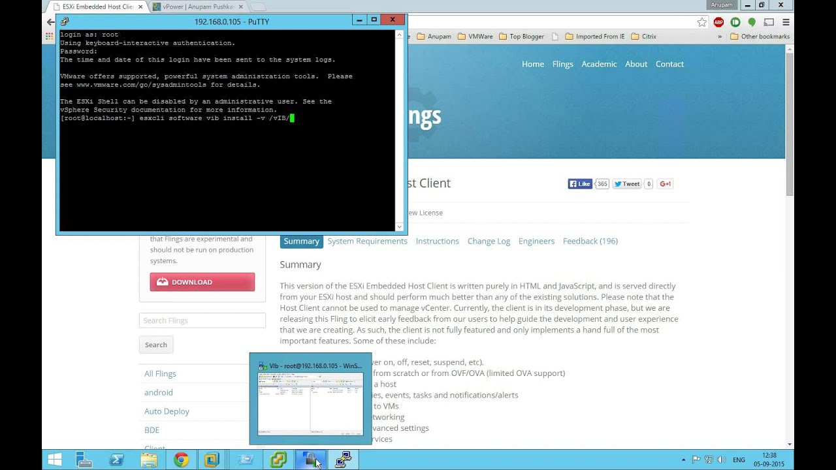This screenshot has width=836, height=470.
Task: Select the Instructions tab
Action: pyautogui.click(x=437, y=241)
